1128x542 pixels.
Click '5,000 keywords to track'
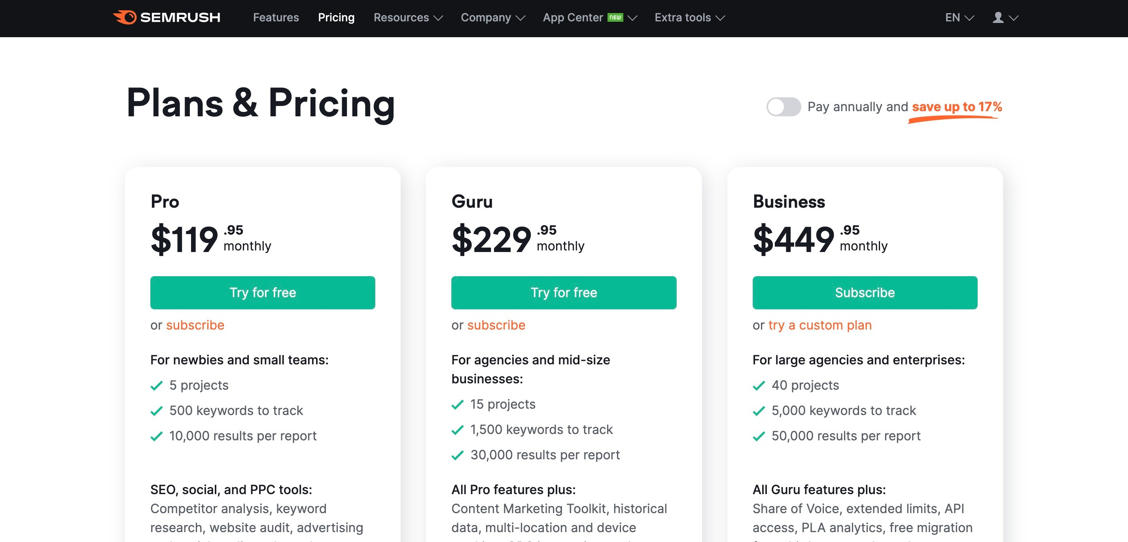pyautogui.click(x=844, y=411)
